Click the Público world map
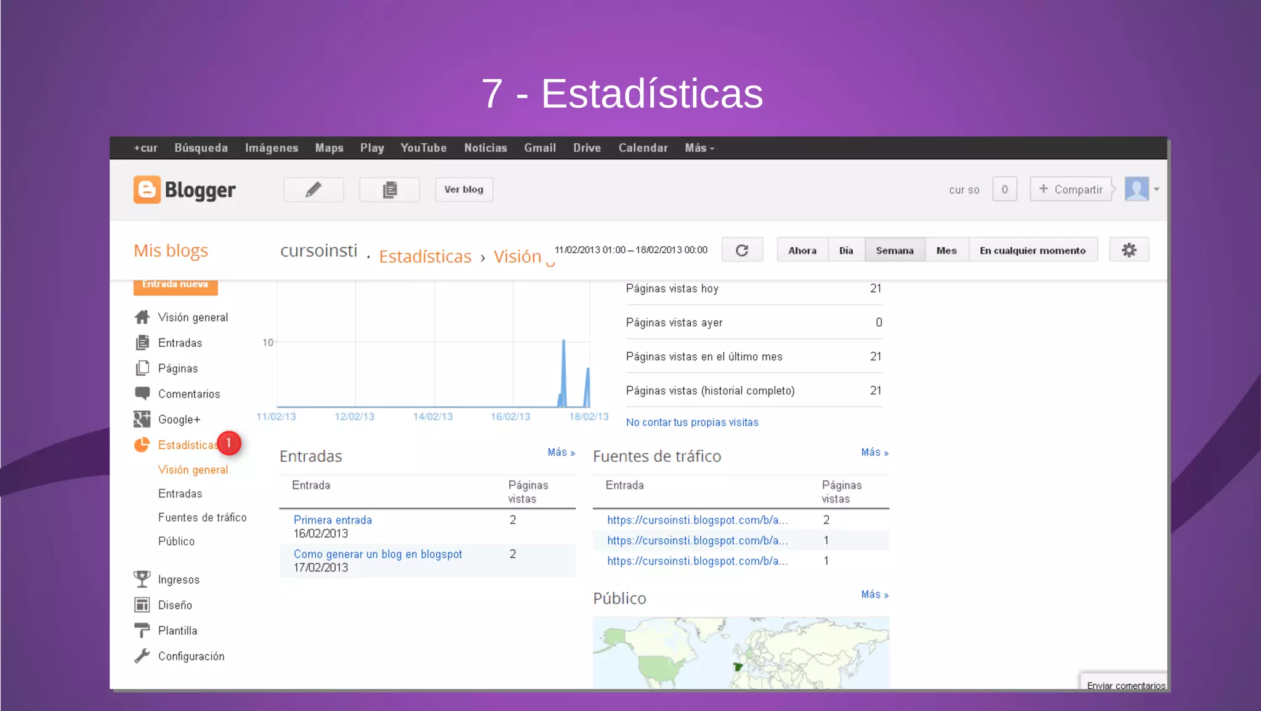The width and height of the screenshot is (1261, 711). 741,653
